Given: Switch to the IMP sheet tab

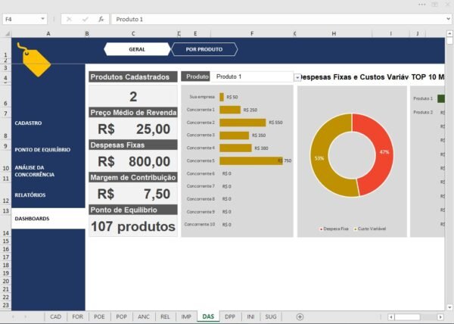Looking at the screenshot, I should 186,316.
